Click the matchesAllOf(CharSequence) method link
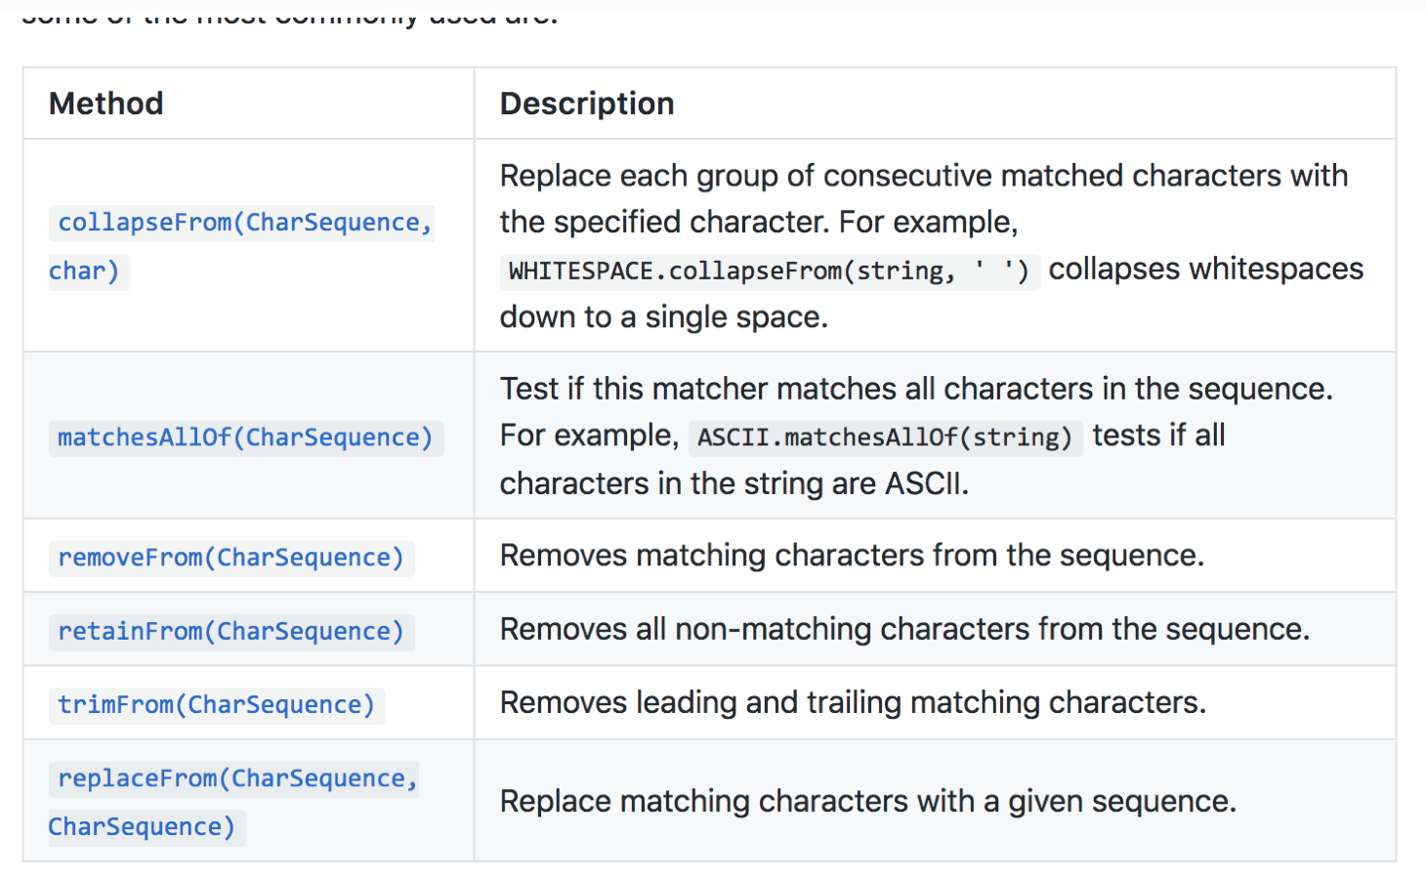 pyautogui.click(x=245, y=438)
